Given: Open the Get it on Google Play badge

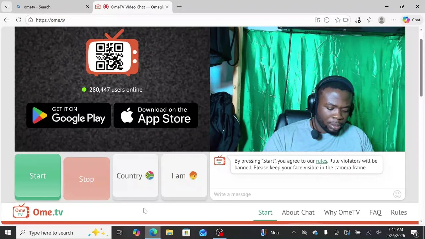Looking at the screenshot, I should tap(69, 115).
